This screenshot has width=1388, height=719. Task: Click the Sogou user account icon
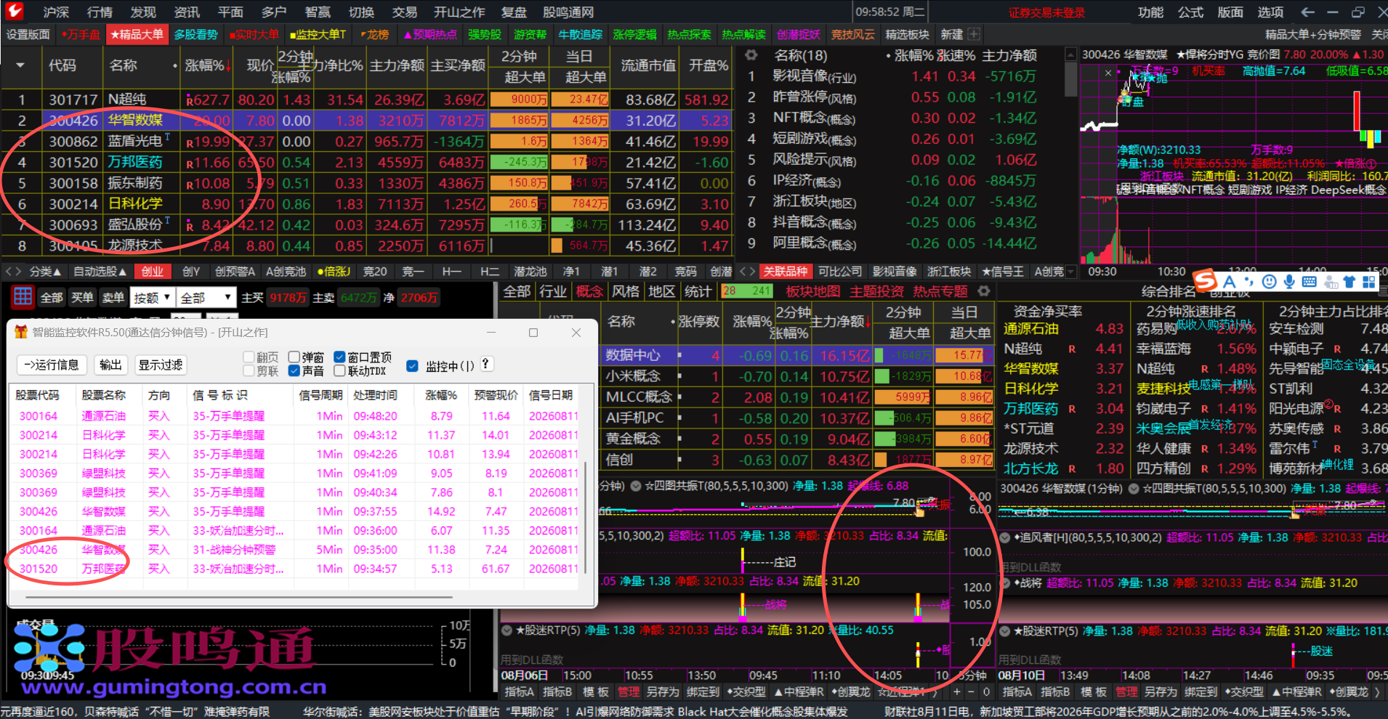(x=1331, y=282)
